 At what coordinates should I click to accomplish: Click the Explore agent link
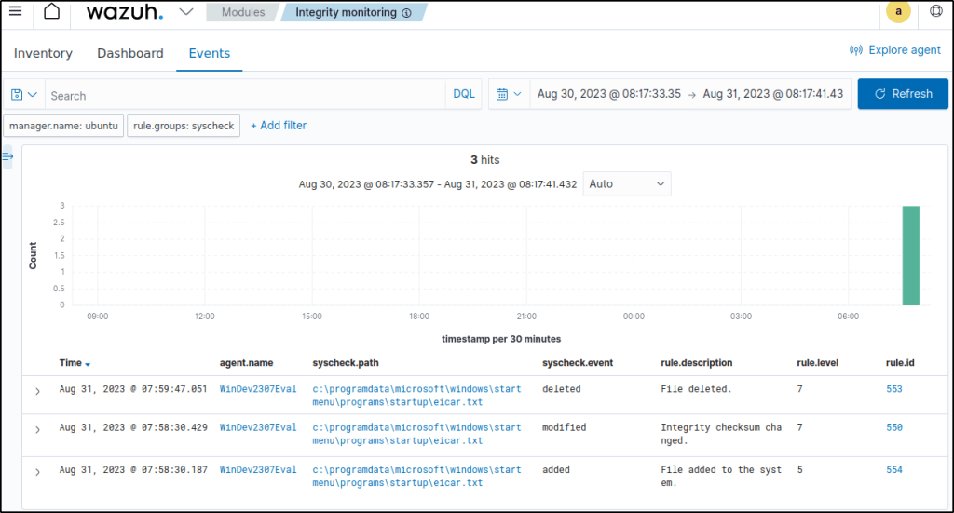[895, 50]
